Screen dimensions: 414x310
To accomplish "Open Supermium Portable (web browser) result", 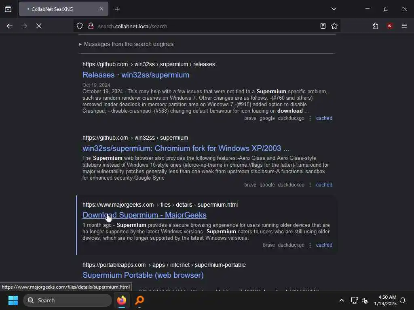I will 143,275.
